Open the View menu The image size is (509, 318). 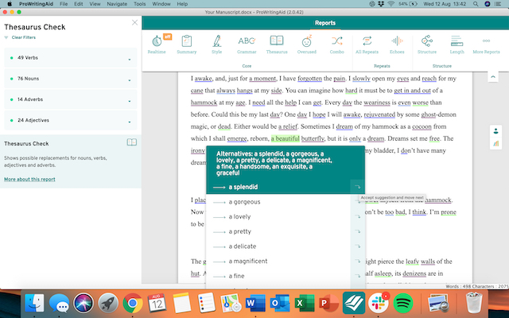pyautogui.click(x=95, y=4)
